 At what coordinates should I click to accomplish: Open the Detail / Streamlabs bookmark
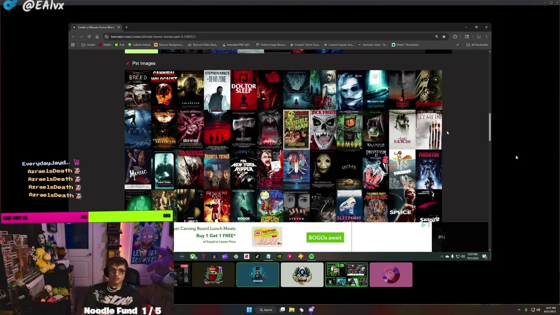(x=405, y=45)
